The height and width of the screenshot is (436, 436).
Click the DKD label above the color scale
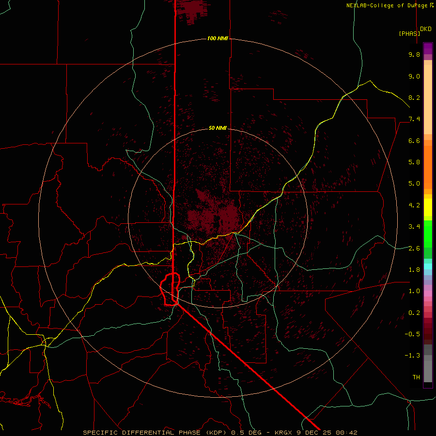(x=426, y=29)
